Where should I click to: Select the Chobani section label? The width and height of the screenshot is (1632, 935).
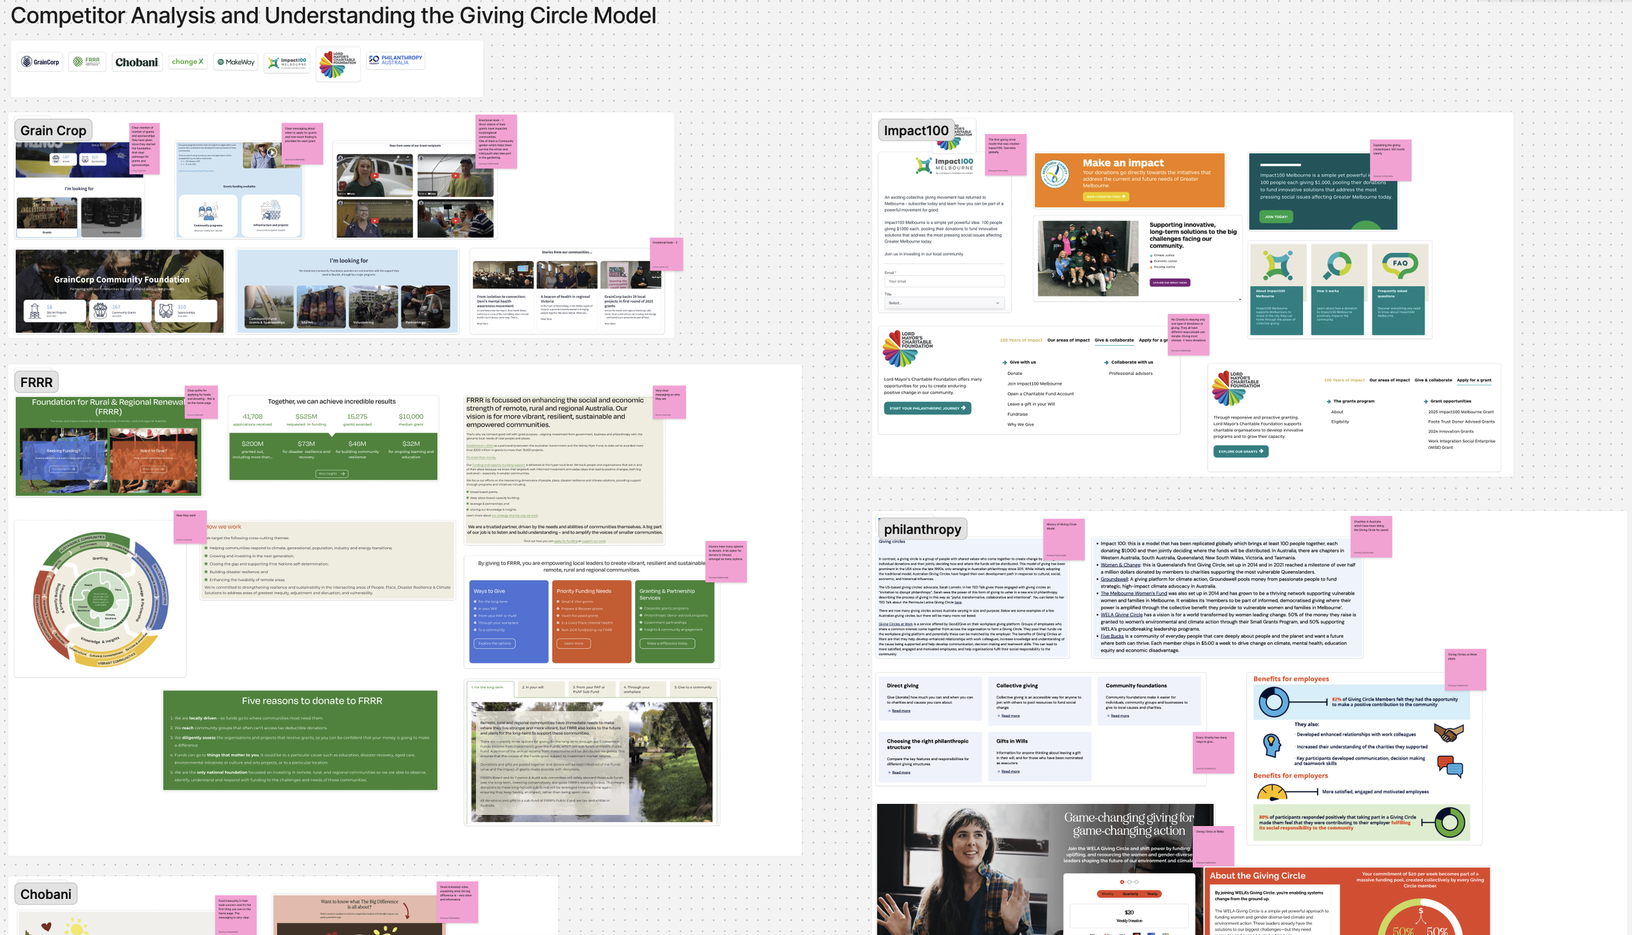(46, 894)
